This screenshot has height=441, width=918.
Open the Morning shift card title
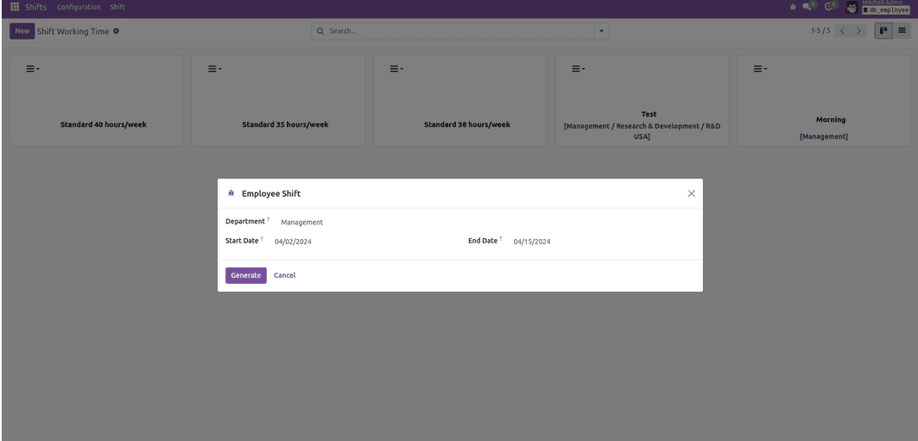click(x=831, y=119)
